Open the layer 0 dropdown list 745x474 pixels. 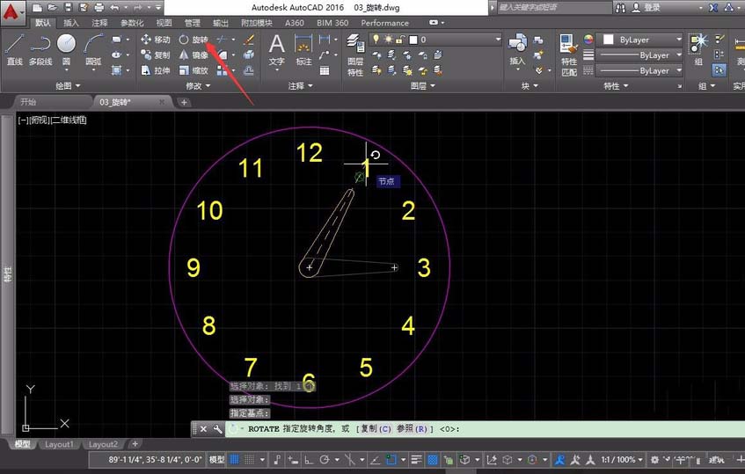pyautogui.click(x=498, y=40)
